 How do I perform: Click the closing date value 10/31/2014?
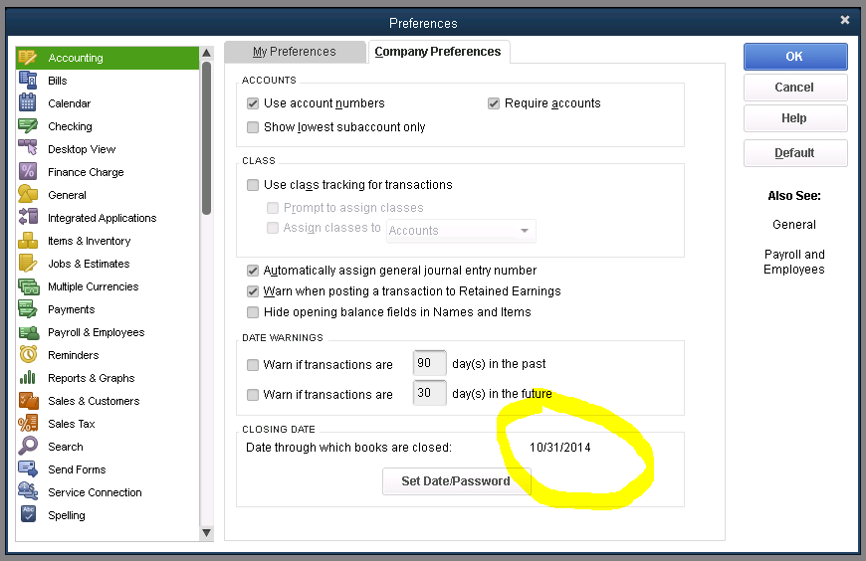[x=560, y=448]
